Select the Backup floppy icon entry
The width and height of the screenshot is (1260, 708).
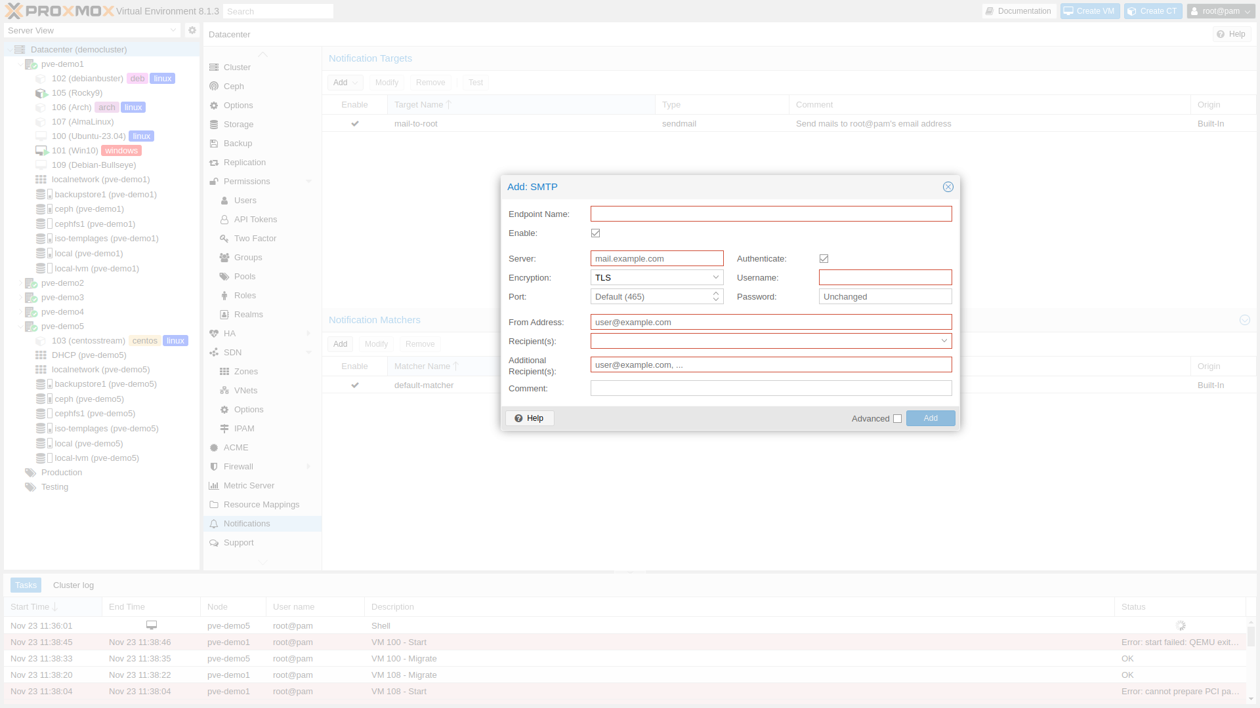click(214, 144)
